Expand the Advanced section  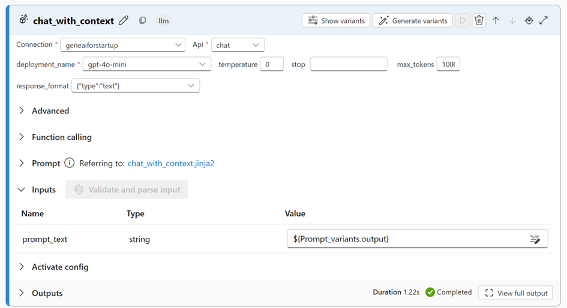click(22, 110)
